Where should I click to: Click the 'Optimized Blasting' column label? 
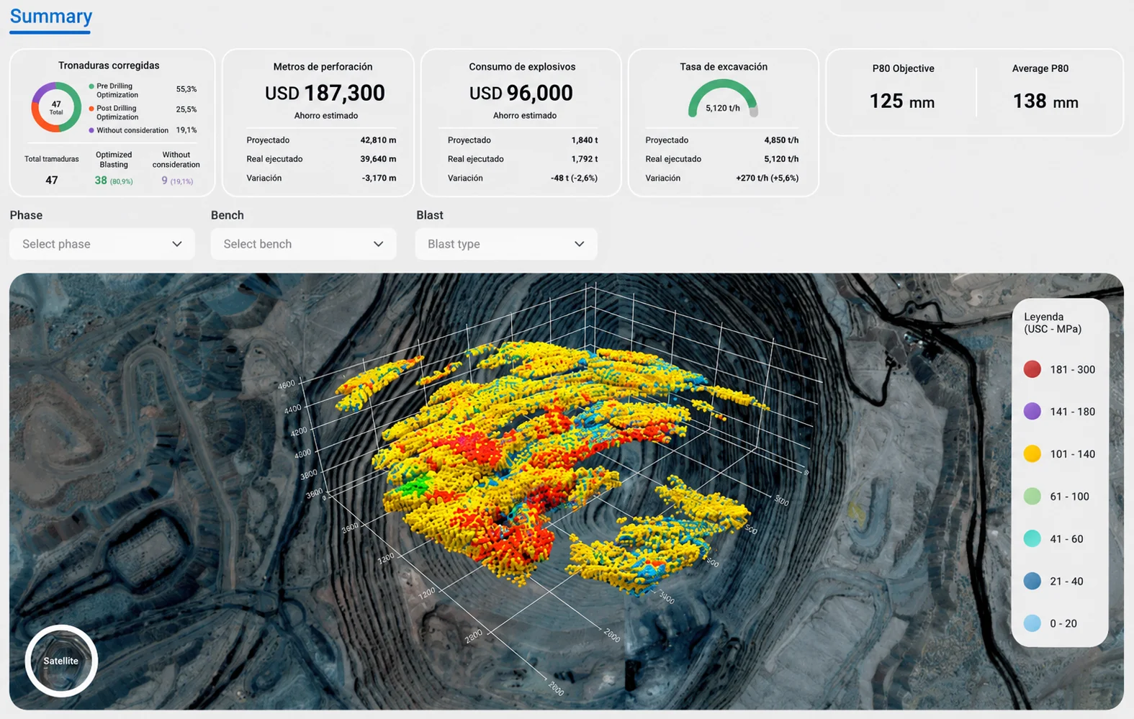tap(114, 160)
